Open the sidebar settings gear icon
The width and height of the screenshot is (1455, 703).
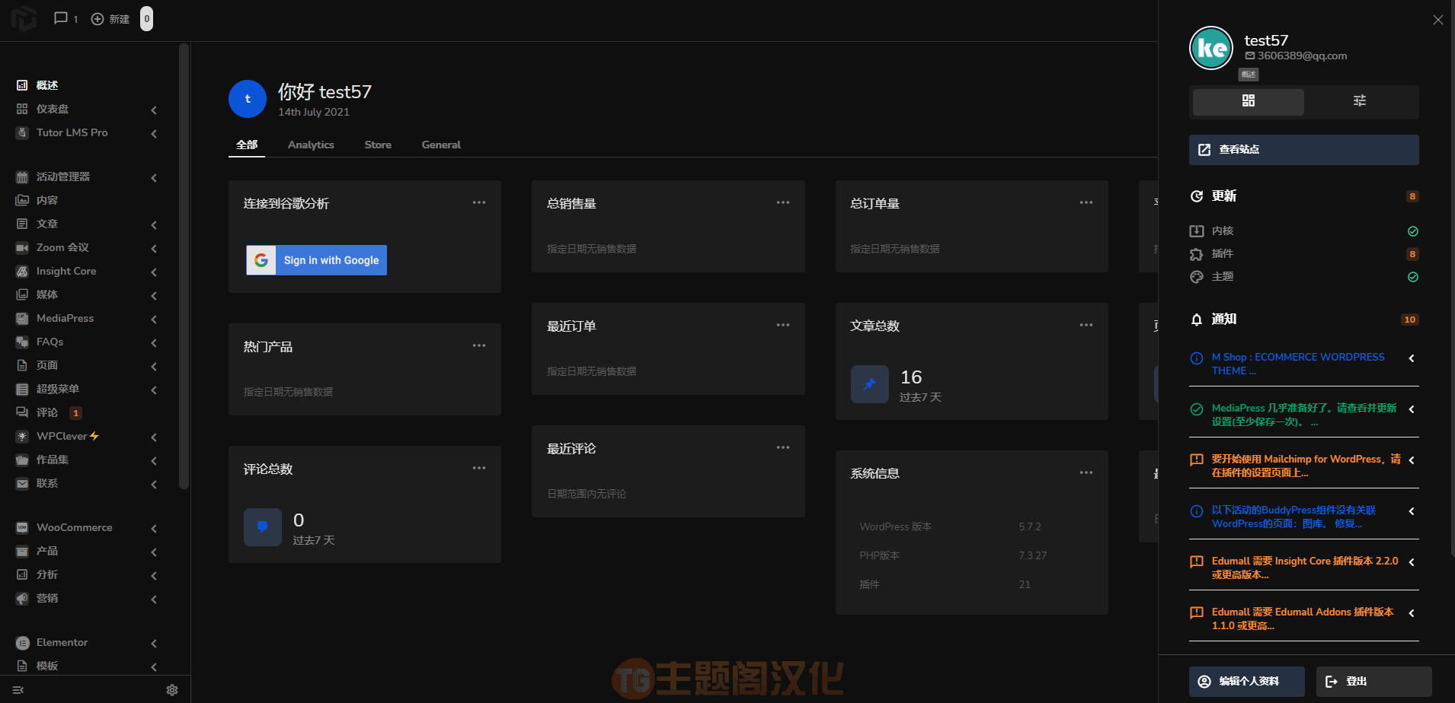172,690
